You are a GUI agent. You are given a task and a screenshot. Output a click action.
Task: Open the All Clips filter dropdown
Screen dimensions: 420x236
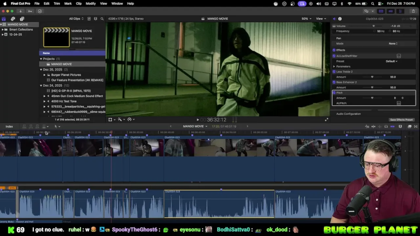(x=76, y=19)
